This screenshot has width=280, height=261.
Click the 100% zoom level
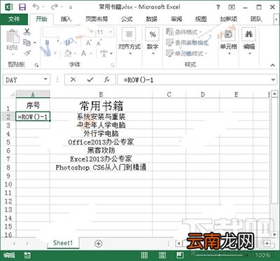coord(262,255)
